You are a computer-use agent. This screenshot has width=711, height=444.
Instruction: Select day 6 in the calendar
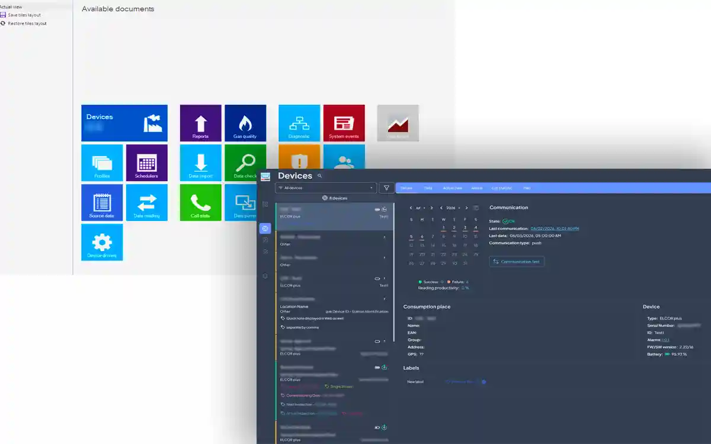pyautogui.click(x=422, y=236)
